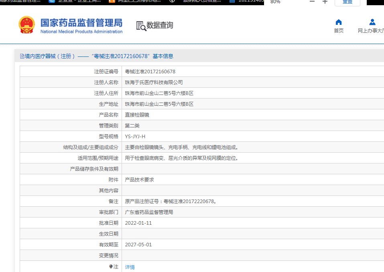This screenshot has height=272, width=384.
Task: Select remark 原产品注册证号 text
Action: point(171,201)
